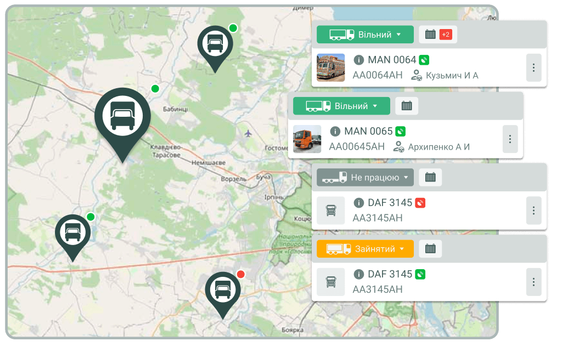
Task: Click the leftmost truck marker on the map
Action: (x=72, y=232)
